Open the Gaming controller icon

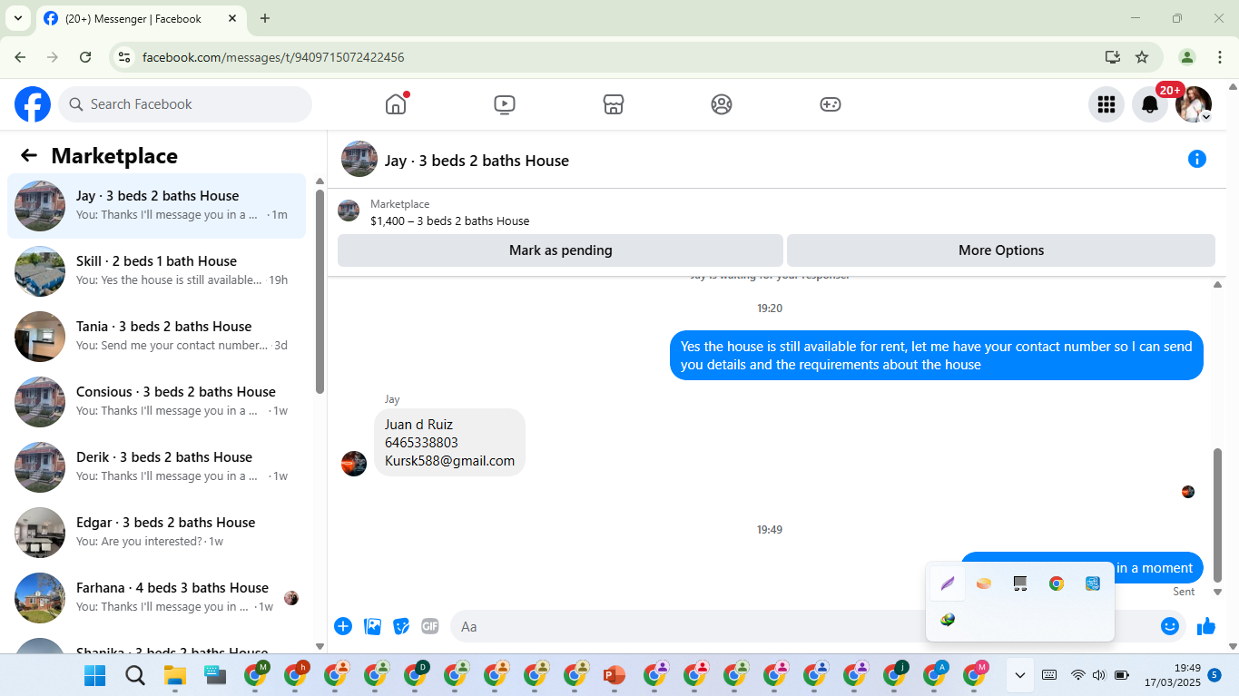(831, 104)
